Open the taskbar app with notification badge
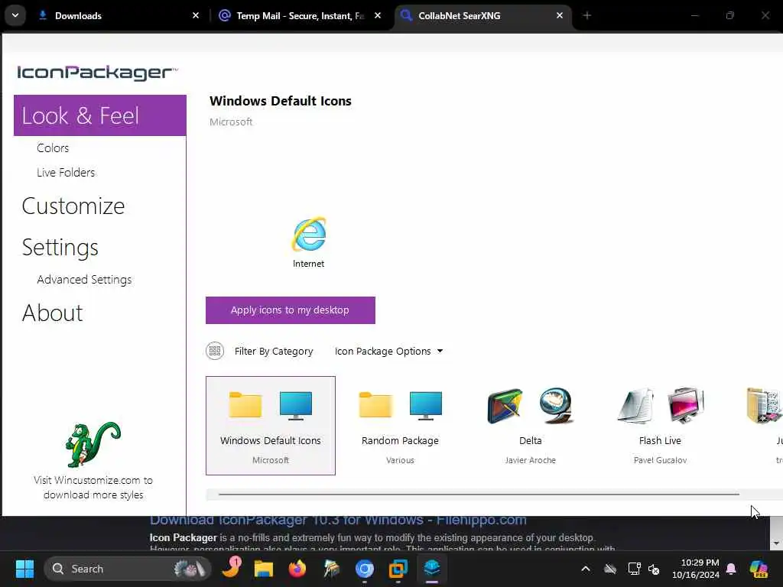 (x=231, y=569)
